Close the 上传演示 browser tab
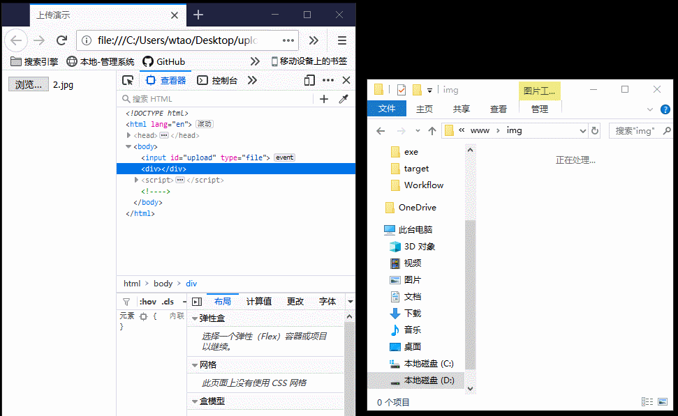 coord(175,15)
